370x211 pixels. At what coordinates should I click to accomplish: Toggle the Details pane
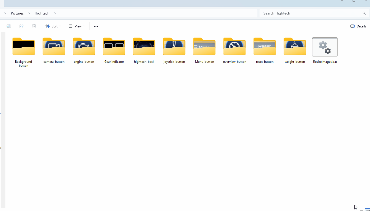click(x=358, y=26)
